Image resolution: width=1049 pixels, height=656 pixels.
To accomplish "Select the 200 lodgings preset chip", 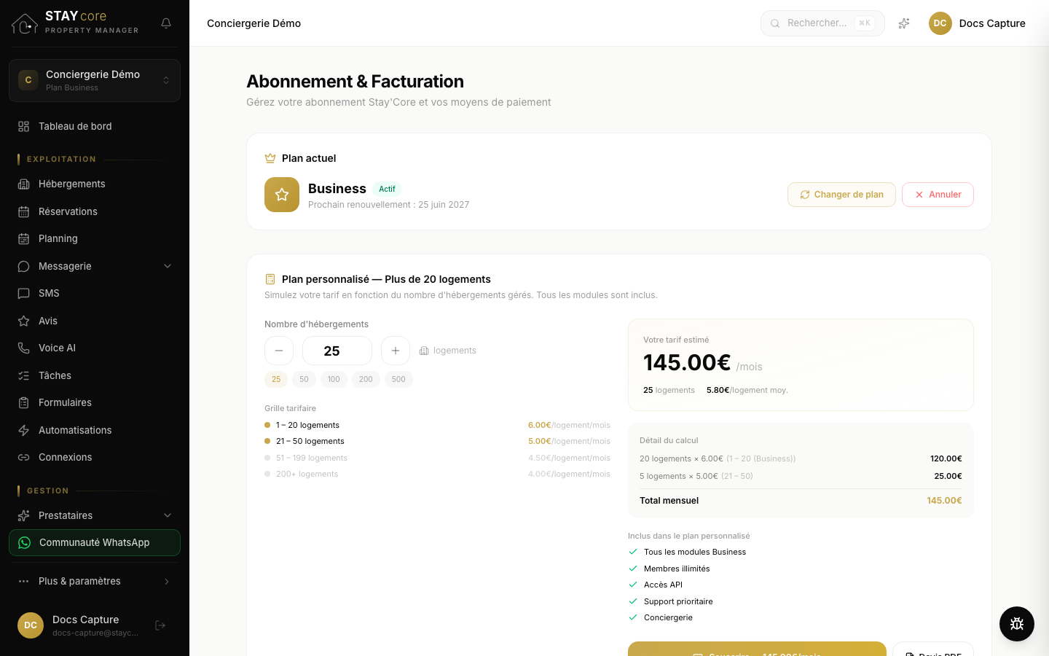I will pos(366,379).
